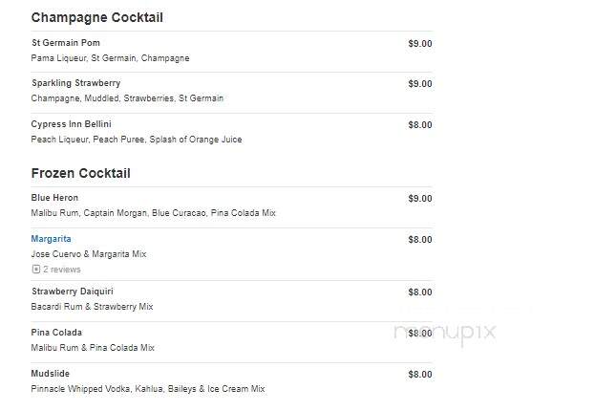This screenshot has height=411, width=616.
Task: Select the Strawberry Daiquiri item name
Action: 73,291
